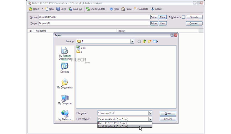Screen dimensions: 231x134
Task: Toggle the Sub folders checkbox
Action: click(183, 17)
